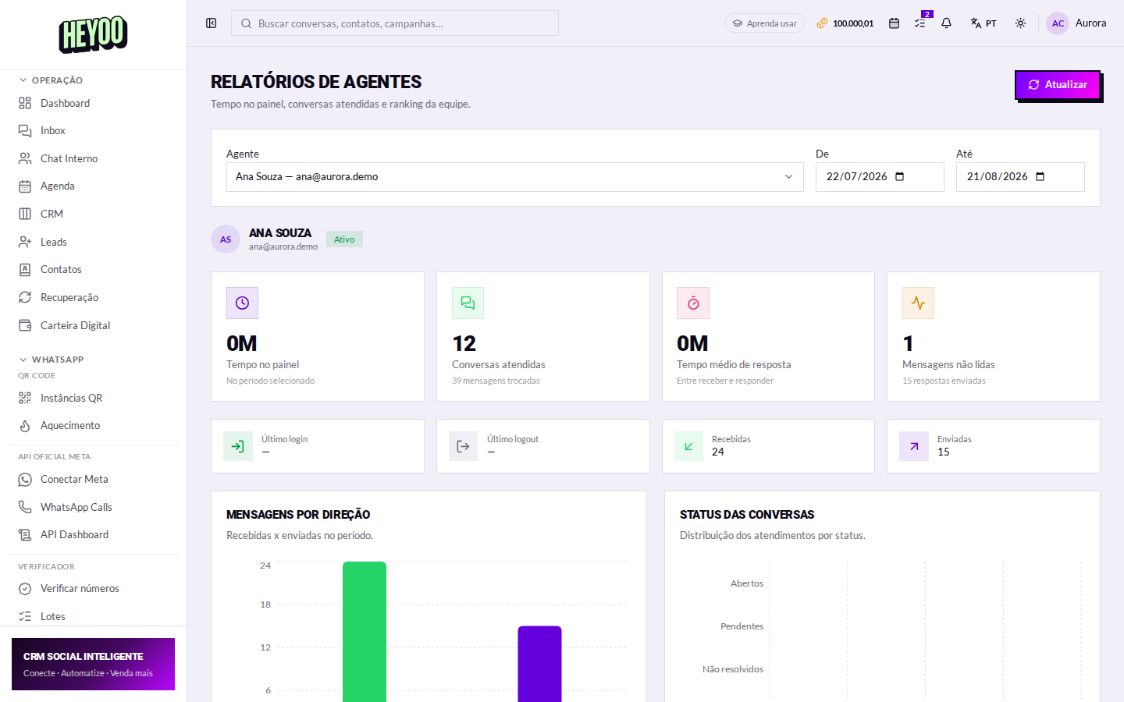Click the De date field 22/07/2026
The width and height of the screenshot is (1124, 702).
pyautogui.click(x=880, y=177)
